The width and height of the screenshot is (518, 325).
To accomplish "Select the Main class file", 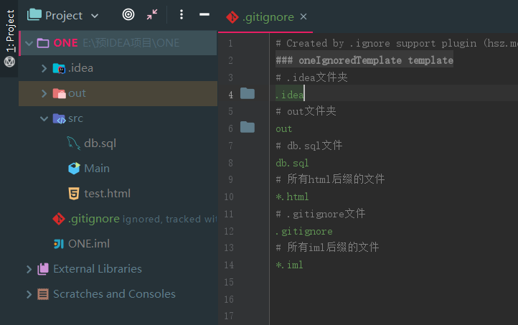I will pyautogui.click(x=97, y=169).
